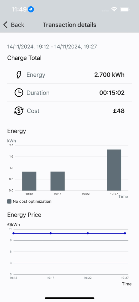
Task: Tap the battery status bar icon
Action: (x=125, y=9)
